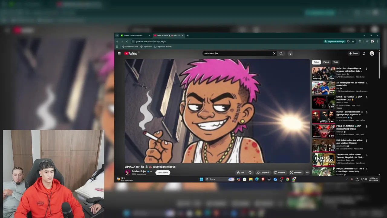This screenshot has height=218, width=387.
Task: Open the Chrome apps grid in bookmarks bar
Action: pos(117,47)
